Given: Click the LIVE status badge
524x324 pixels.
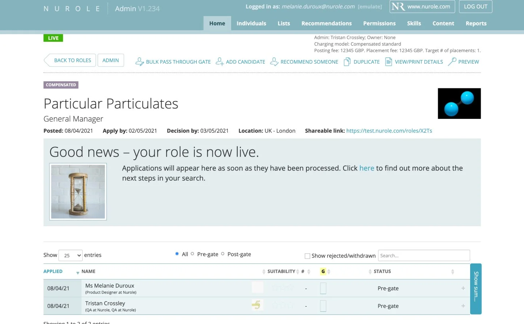Looking at the screenshot, I should (x=53, y=38).
